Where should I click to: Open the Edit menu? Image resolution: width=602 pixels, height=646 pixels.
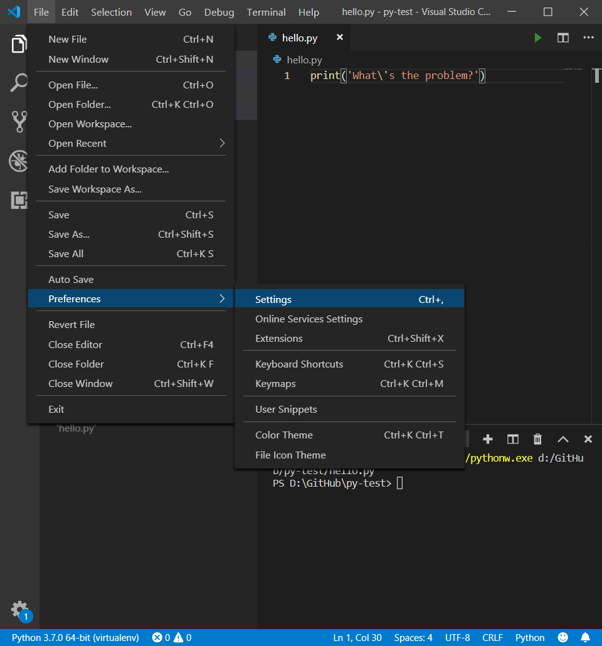(x=70, y=12)
